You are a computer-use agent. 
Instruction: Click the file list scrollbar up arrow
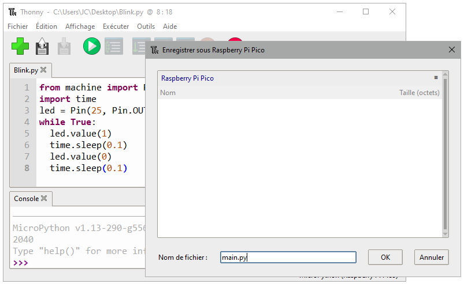pyautogui.click(x=445, y=74)
